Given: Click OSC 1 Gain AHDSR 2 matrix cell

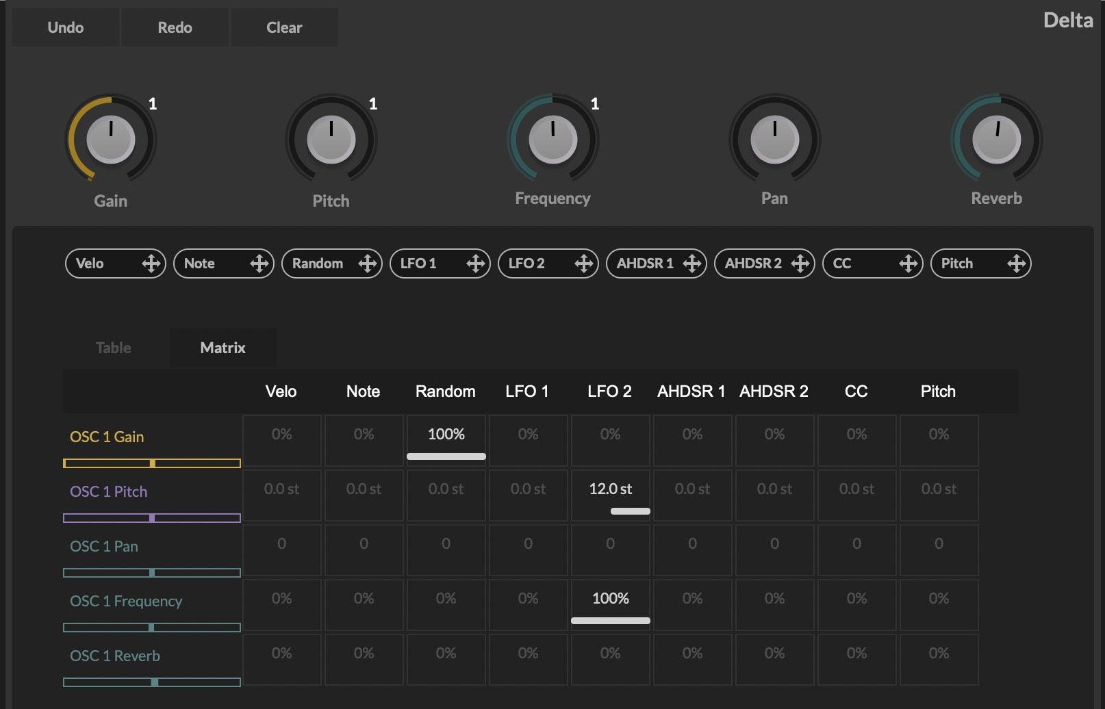Looking at the screenshot, I should 775,441.
